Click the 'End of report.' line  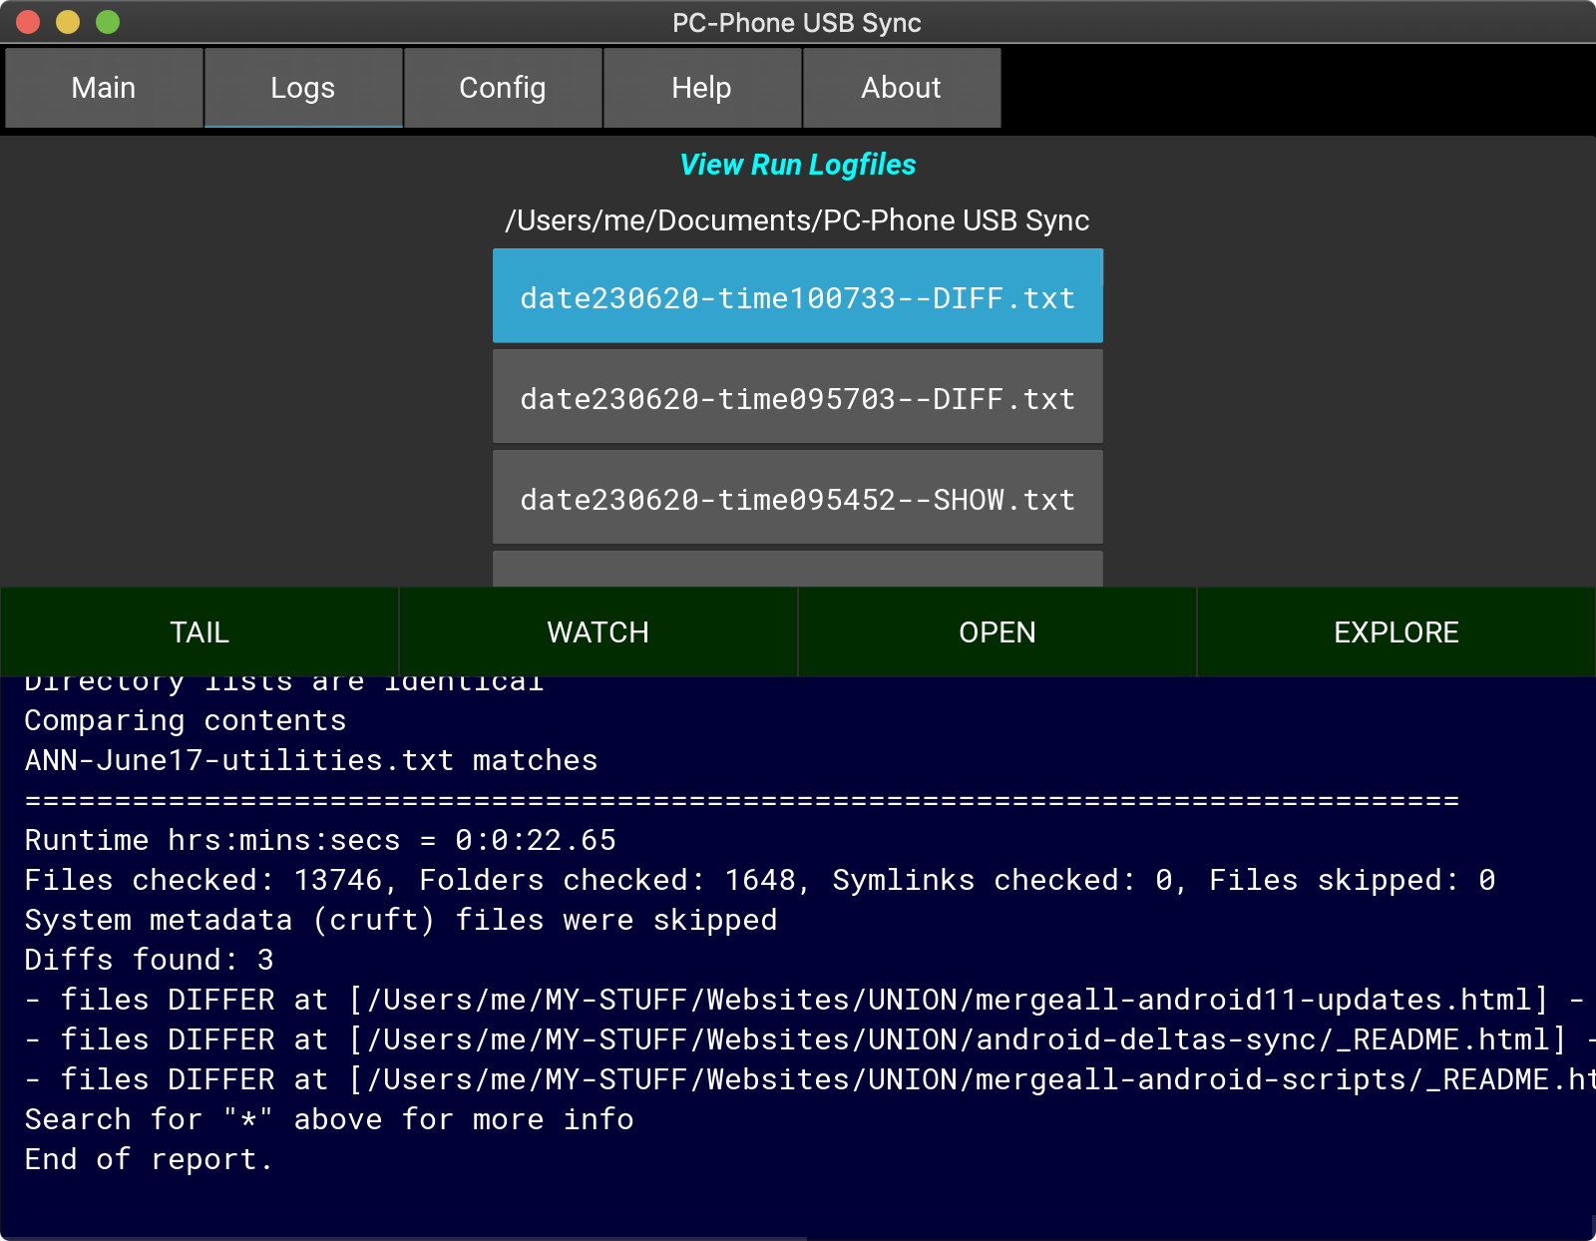pyautogui.click(x=149, y=1160)
